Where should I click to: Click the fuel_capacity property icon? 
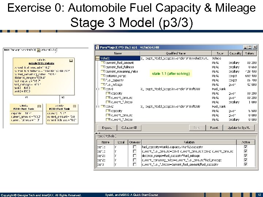[x=103, y=80]
